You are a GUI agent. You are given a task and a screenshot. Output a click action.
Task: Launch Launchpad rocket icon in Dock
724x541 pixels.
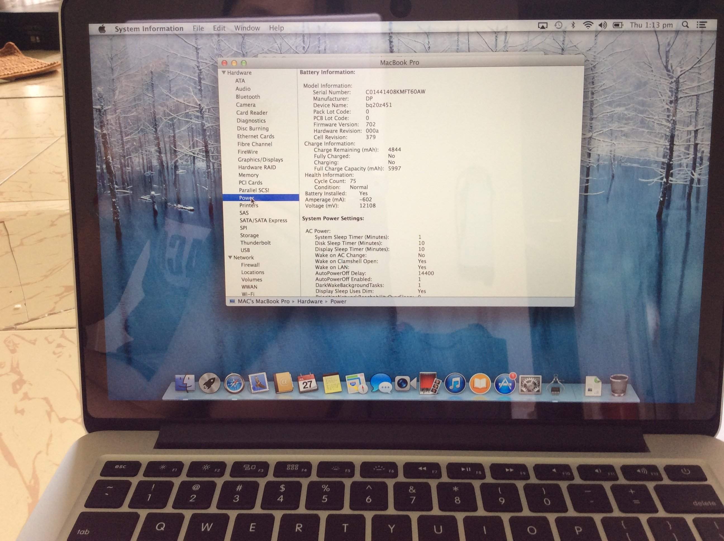[x=209, y=383]
